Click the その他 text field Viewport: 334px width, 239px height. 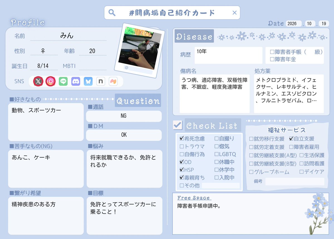click(x=221, y=185)
